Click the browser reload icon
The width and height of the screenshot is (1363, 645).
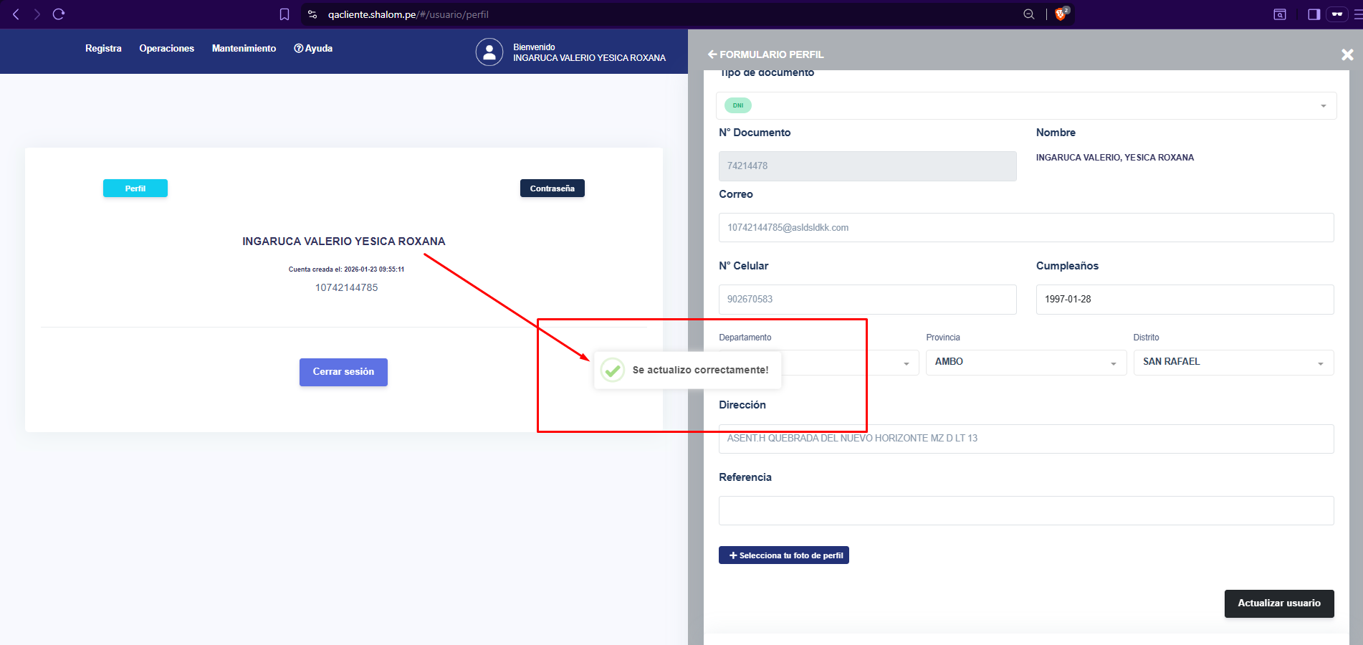59,14
